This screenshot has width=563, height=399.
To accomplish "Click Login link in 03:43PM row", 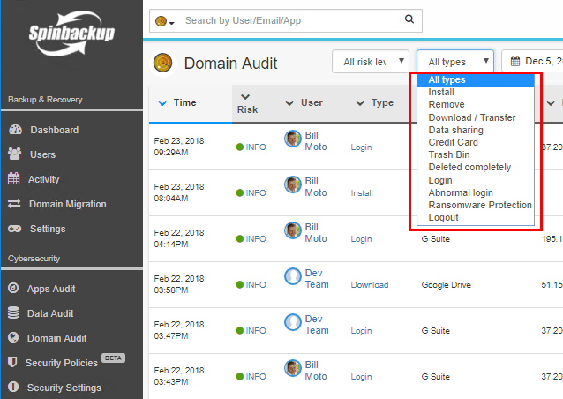I will (x=361, y=377).
